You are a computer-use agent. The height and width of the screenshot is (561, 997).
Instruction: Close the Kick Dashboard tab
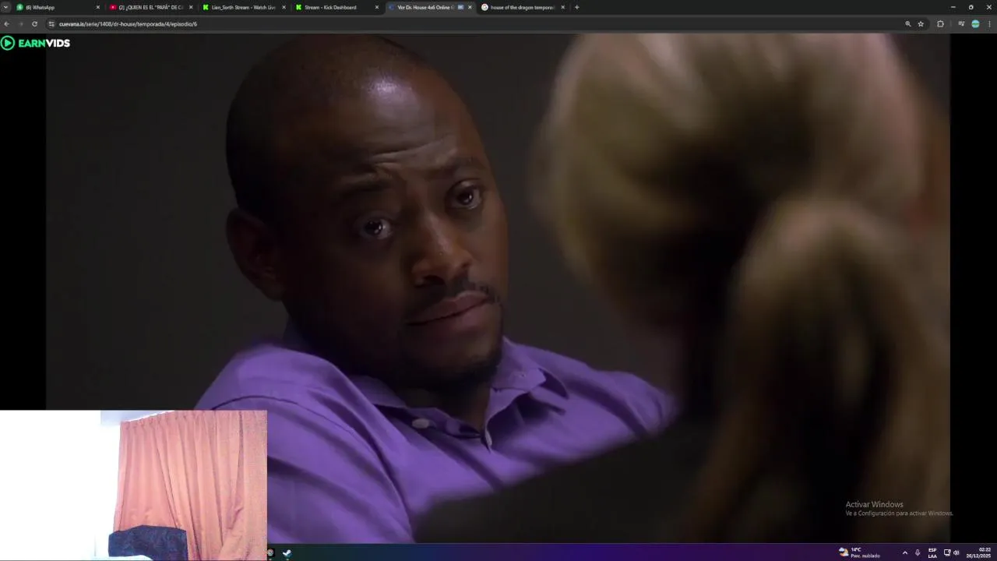click(x=377, y=7)
